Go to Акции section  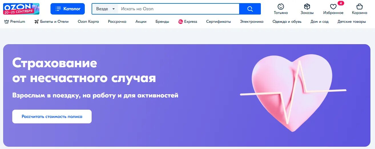141,22
